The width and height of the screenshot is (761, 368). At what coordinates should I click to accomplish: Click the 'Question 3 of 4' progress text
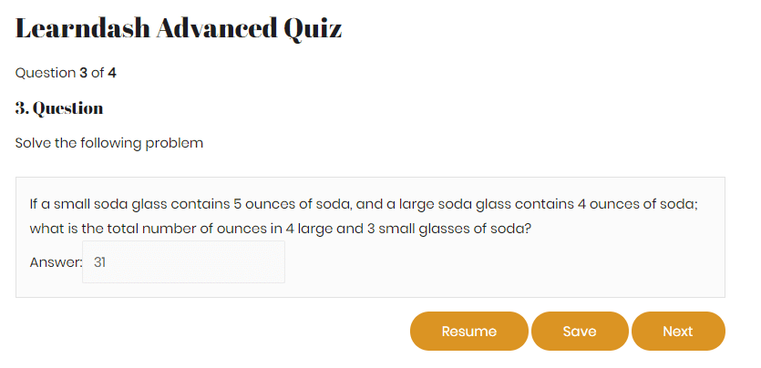pos(66,73)
